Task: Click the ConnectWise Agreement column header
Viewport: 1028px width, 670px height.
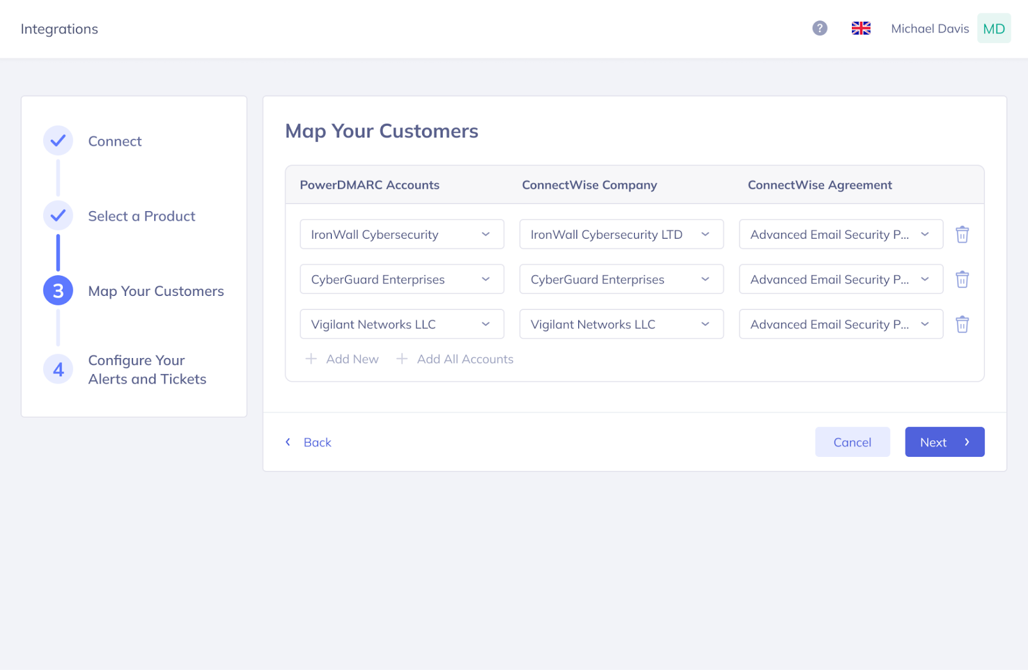Action: pyautogui.click(x=820, y=185)
